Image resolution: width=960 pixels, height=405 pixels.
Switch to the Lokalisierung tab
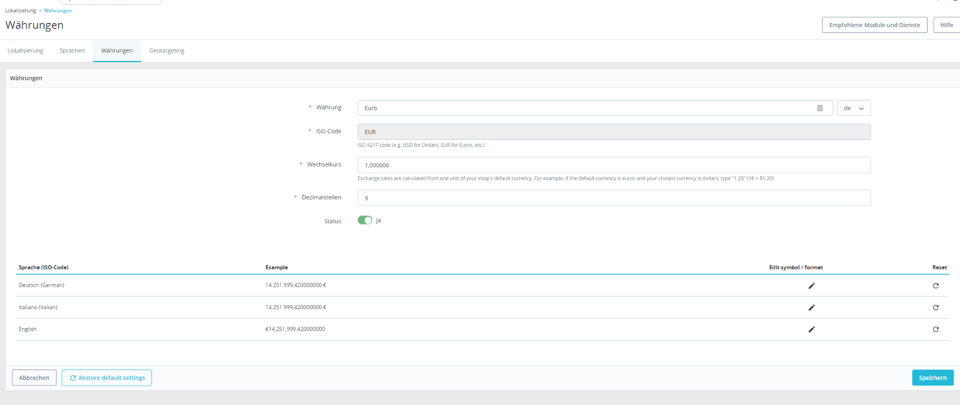[x=25, y=51]
